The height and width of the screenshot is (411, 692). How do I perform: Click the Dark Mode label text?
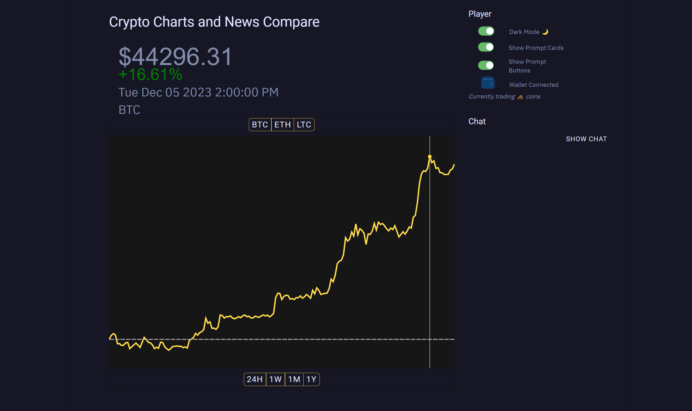pos(524,32)
